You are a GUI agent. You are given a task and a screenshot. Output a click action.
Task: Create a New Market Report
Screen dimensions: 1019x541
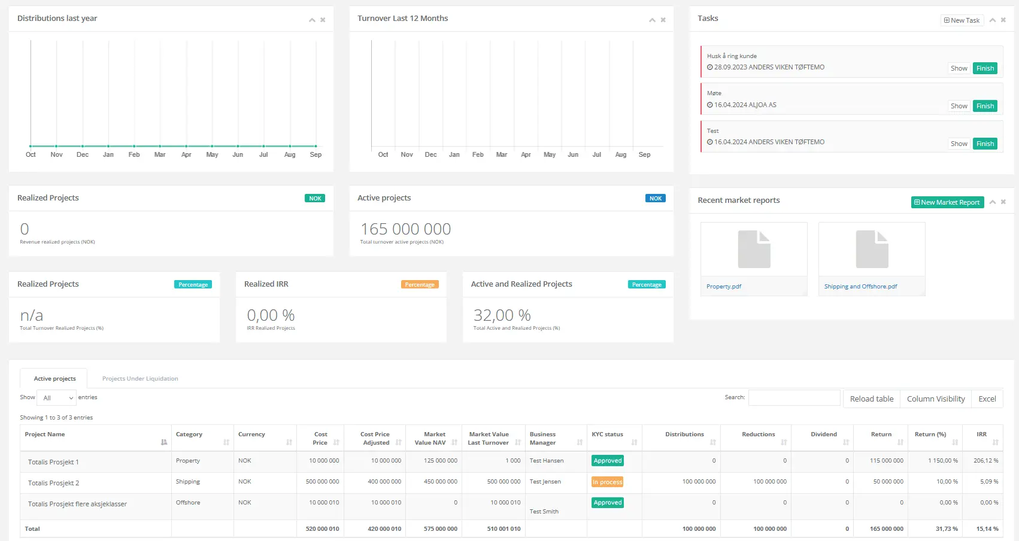[947, 202]
